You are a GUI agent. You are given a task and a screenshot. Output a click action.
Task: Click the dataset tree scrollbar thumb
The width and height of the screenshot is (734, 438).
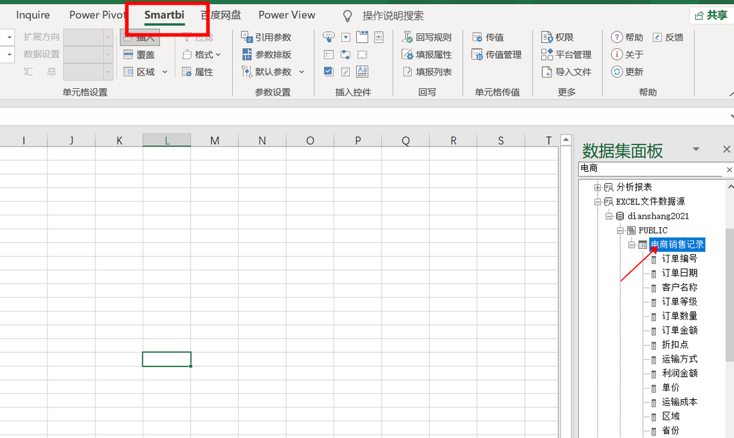pyautogui.click(x=730, y=295)
